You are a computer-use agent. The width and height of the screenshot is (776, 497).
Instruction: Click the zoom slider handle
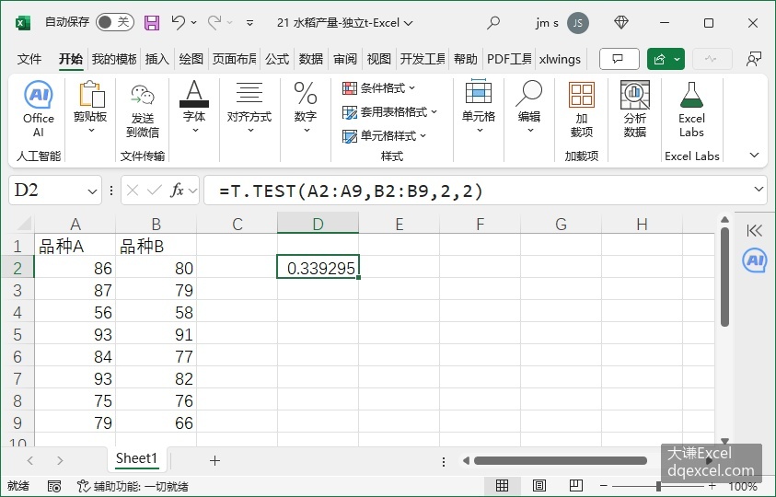tap(658, 486)
